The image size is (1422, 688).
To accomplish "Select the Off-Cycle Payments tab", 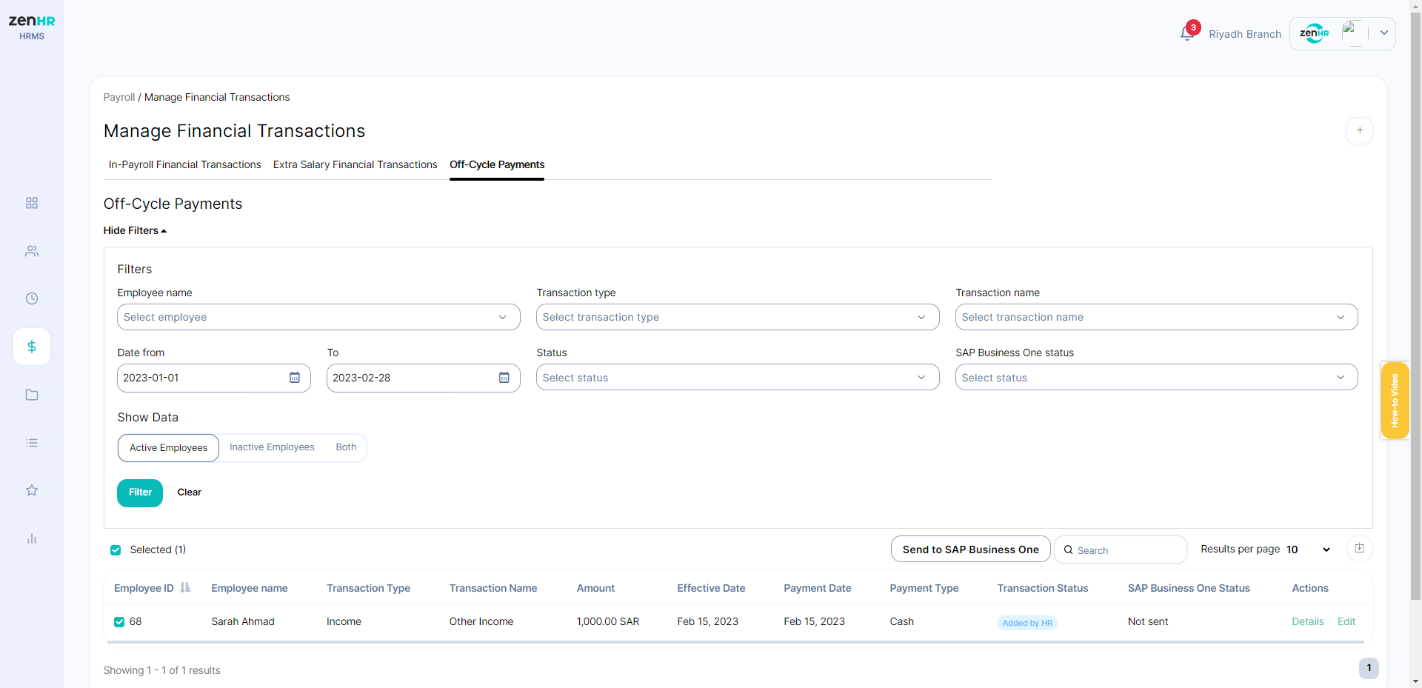I will [497, 164].
